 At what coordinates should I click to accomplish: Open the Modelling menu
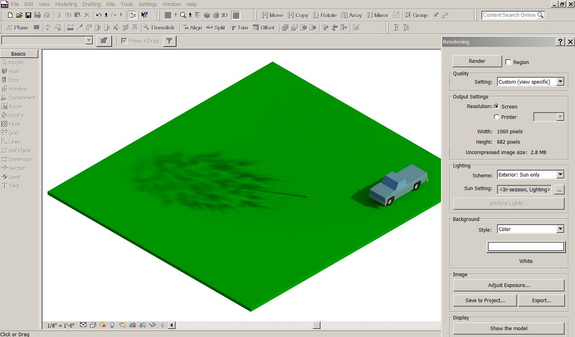(66, 4)
